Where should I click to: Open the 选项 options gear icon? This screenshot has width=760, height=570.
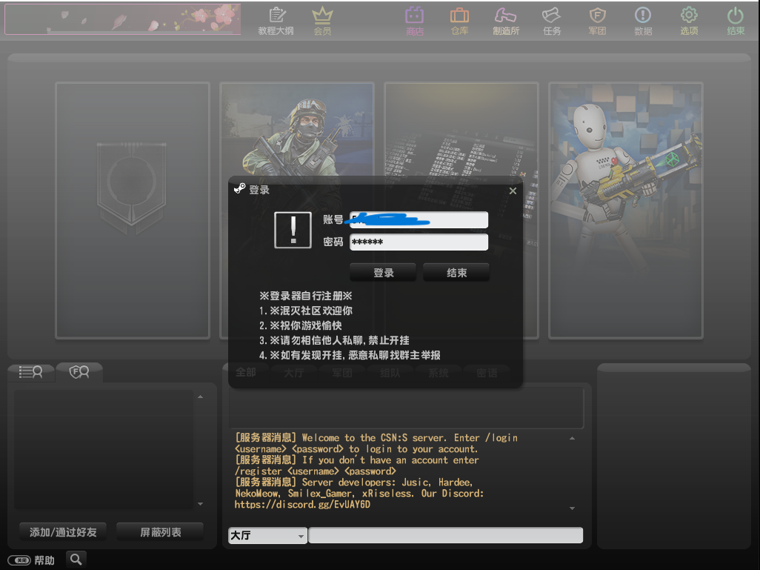689,21
